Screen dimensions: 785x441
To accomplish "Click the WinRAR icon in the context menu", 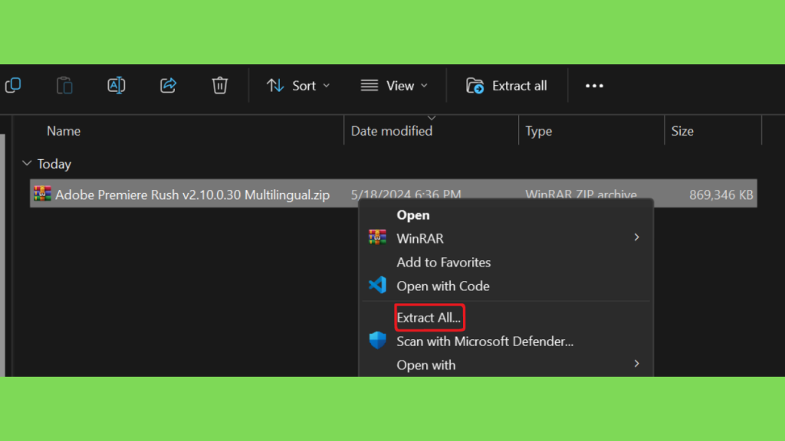I will pos(377,237).
